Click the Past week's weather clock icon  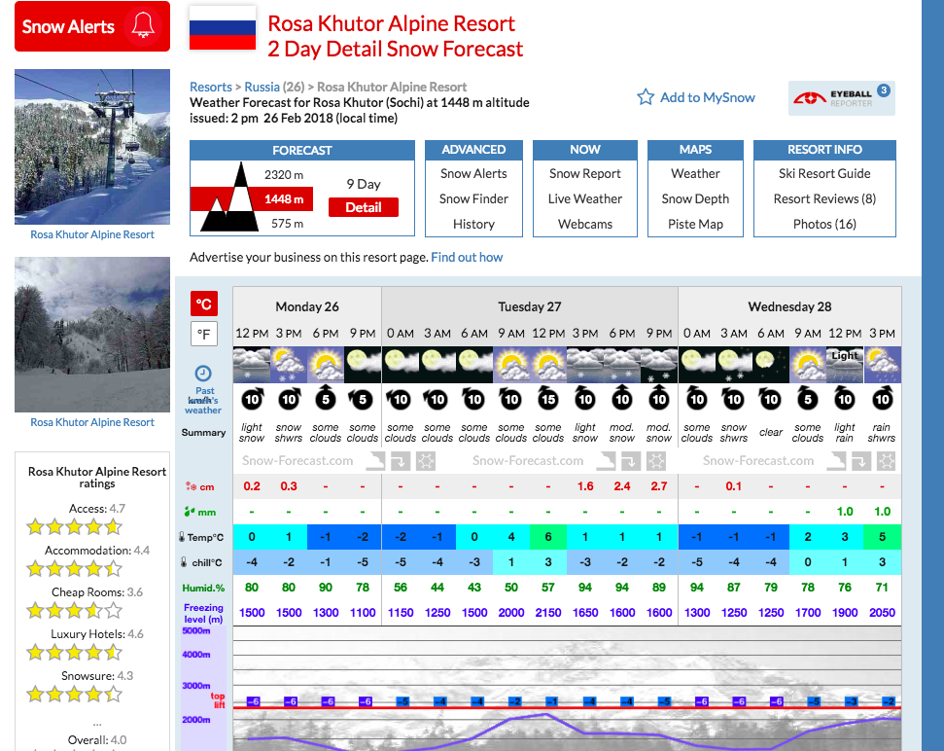point(203,374)
